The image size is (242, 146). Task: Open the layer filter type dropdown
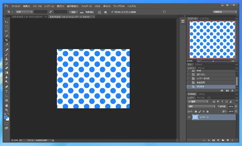[x=198, y=101]
